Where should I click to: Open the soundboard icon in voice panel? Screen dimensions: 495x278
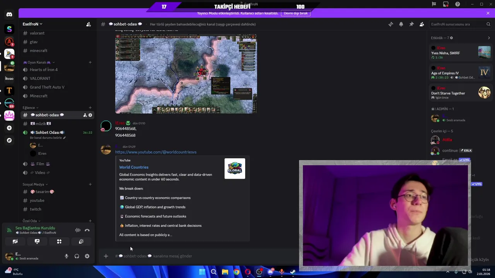pyautogui.click(x=81, y=241)
